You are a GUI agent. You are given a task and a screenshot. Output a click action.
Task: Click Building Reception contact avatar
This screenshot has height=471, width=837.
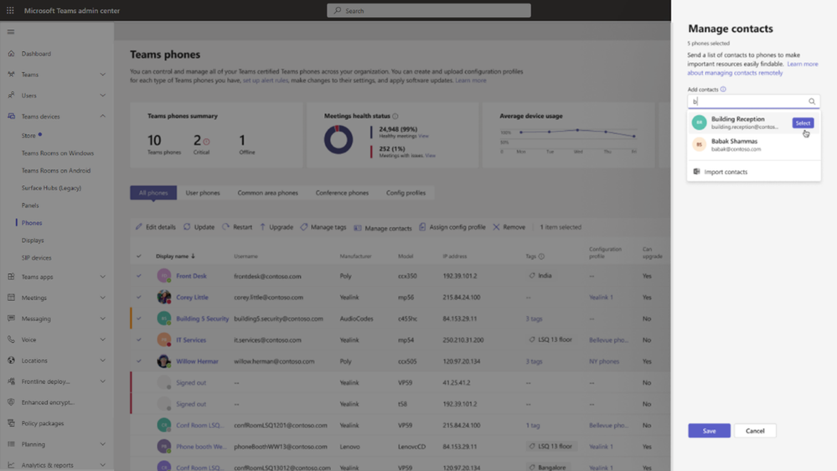point(699,122)
